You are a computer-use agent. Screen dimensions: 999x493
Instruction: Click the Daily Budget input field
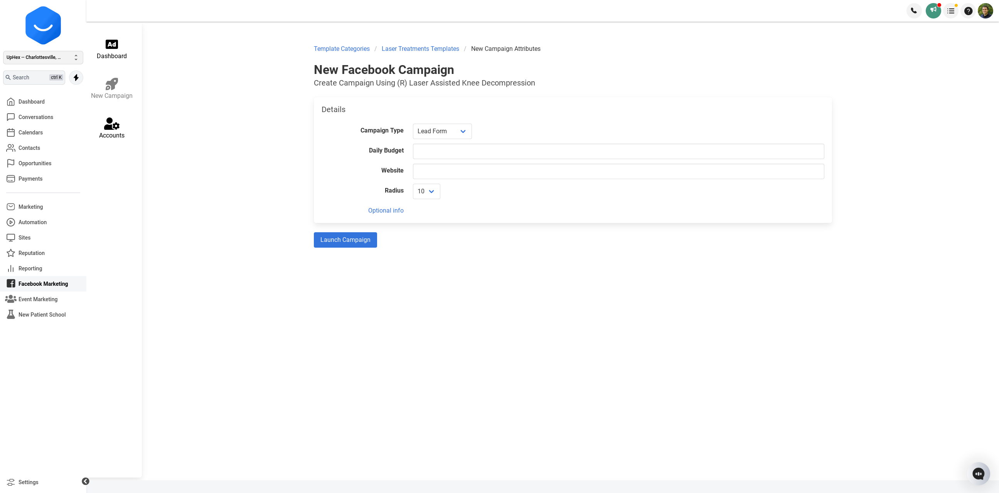618,151
